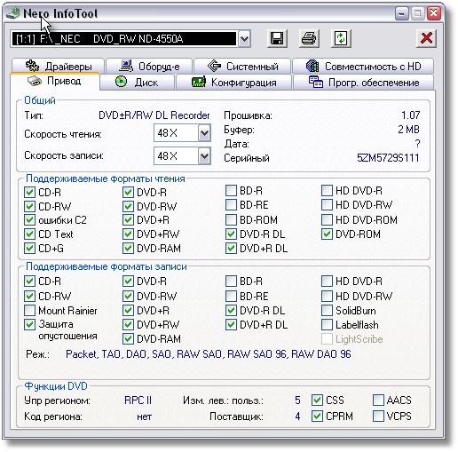Expand the Скорость записи dropdown arrow
This screenshot has width=458, height=452.
pos(204,156)
